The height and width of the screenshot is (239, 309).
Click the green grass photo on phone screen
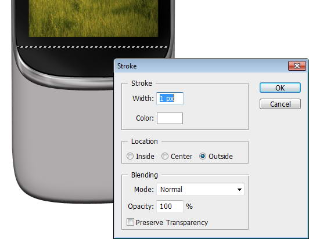tap(94, 19)
